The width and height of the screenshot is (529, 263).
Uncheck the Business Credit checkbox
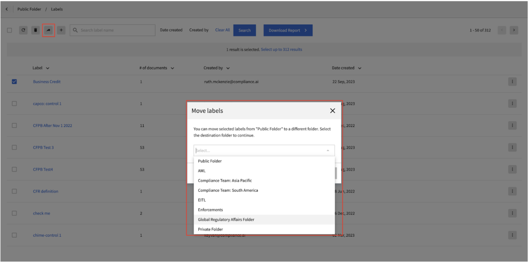[x=14, y=81]
